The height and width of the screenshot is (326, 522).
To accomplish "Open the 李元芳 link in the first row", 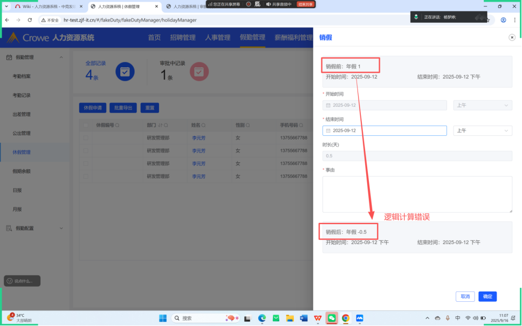I will [x=199, y=138].
